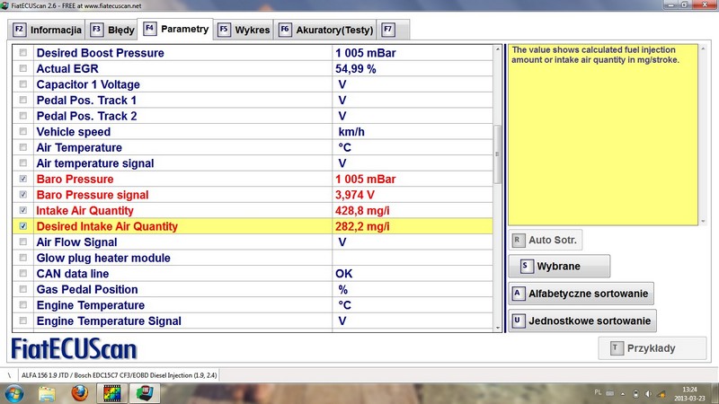
Task: Go to the Akuratory(Testy) tab
Action: (327, 30)
